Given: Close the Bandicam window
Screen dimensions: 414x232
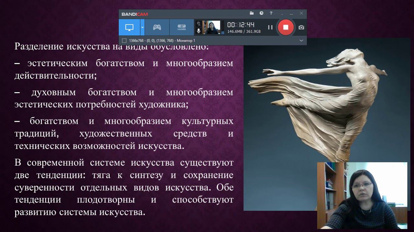Looking at the screenshot, I should 301,13.
